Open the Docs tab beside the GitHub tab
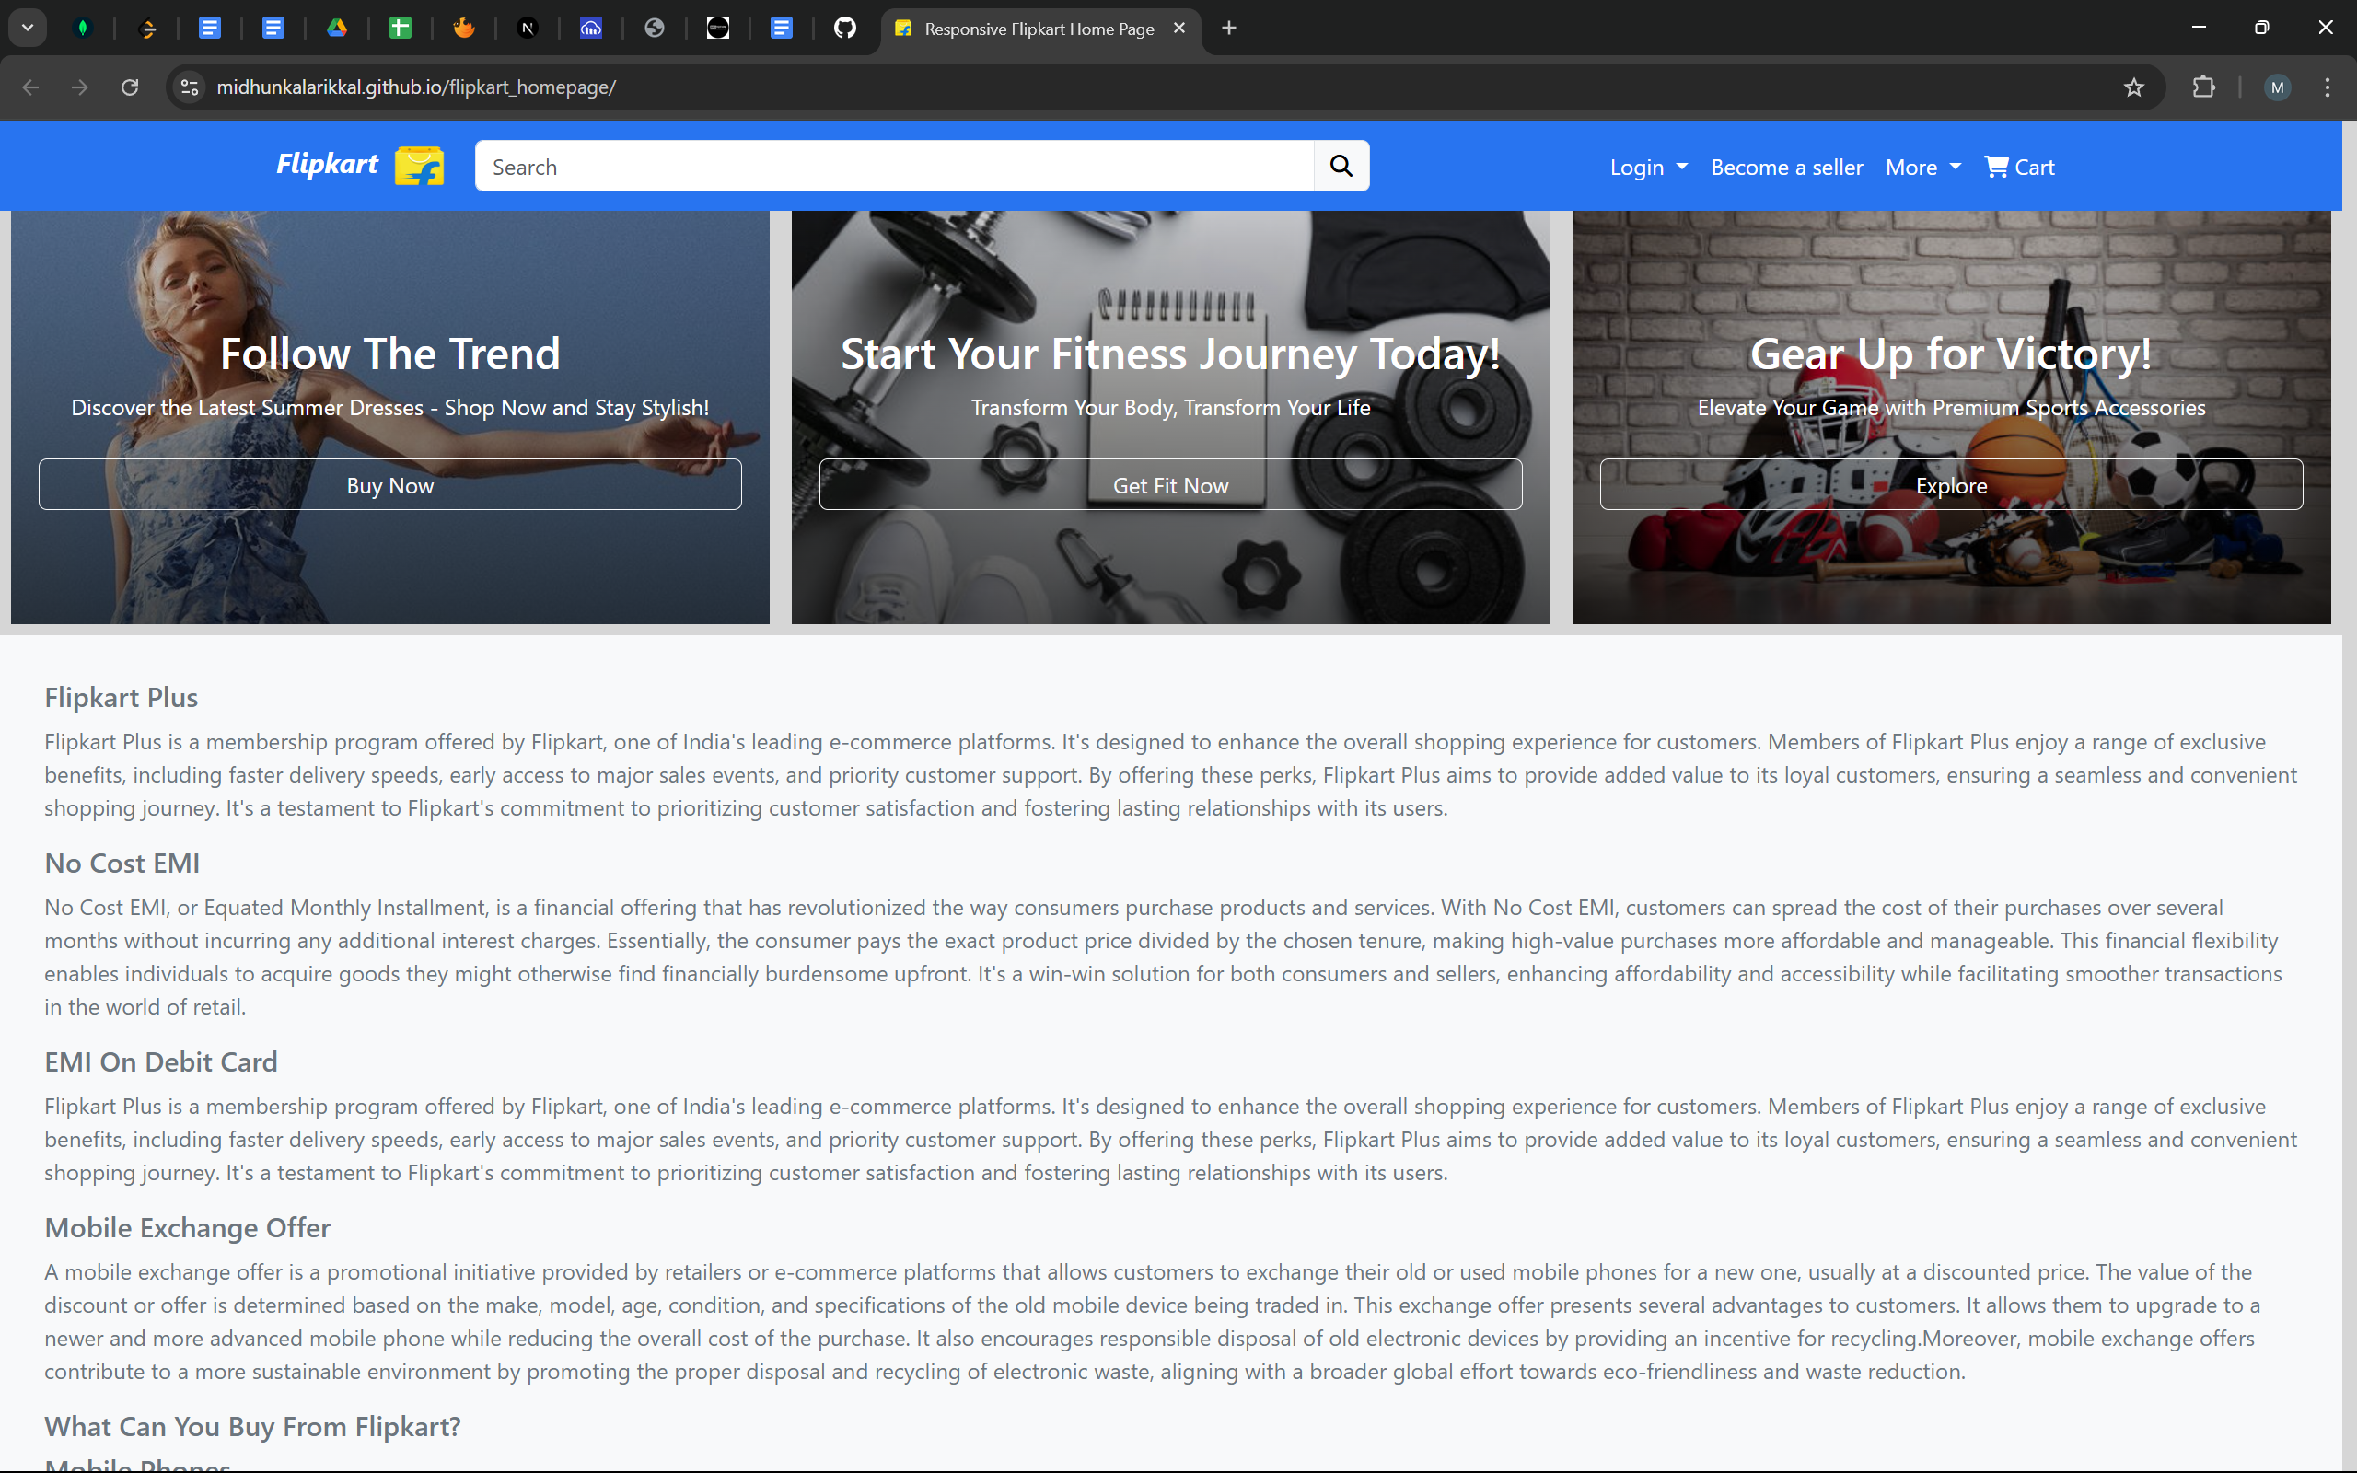 pos(781,29)
